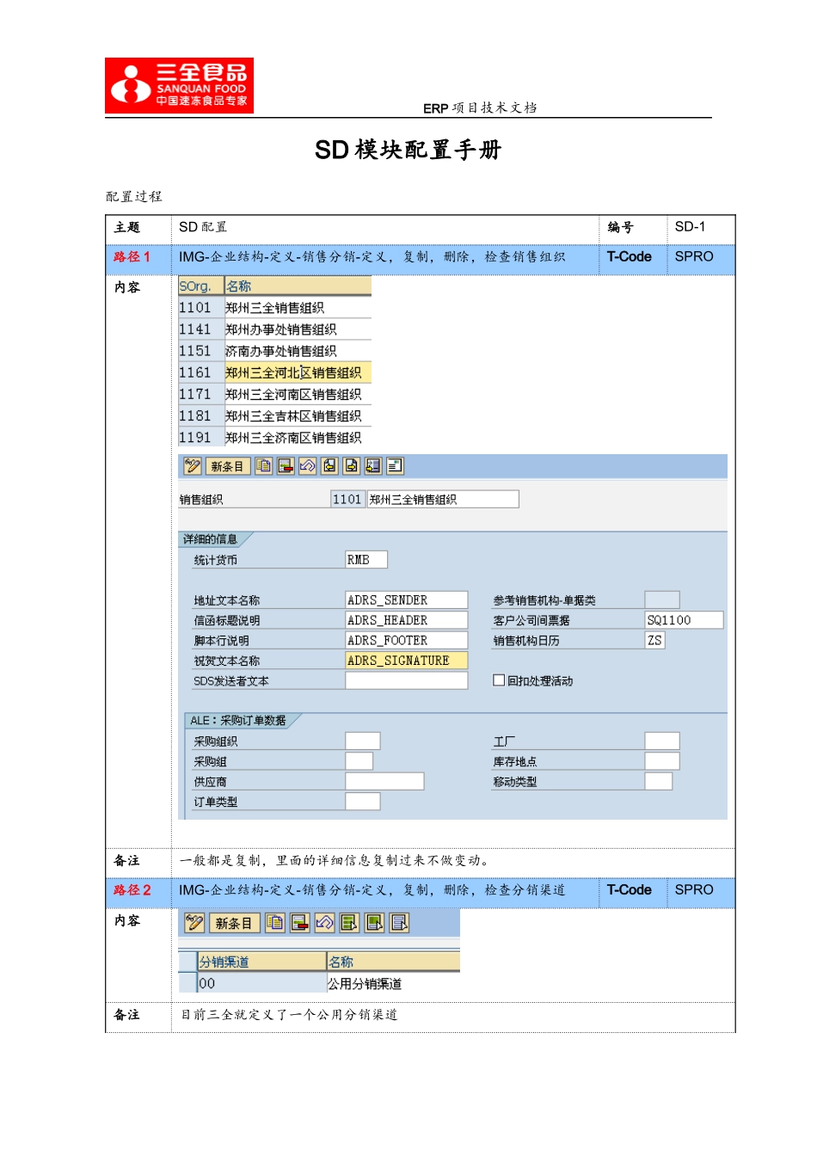Click Copy As icon above 分销渠道 table

tap(275, 923)
